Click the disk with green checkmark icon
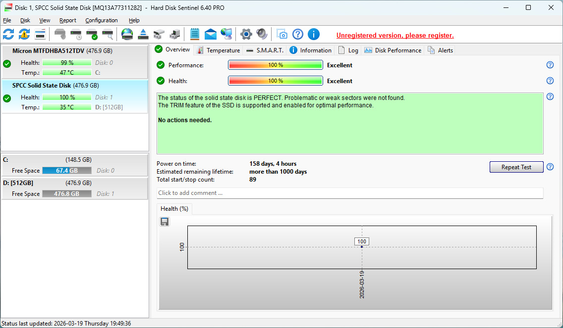 [92, 35]
